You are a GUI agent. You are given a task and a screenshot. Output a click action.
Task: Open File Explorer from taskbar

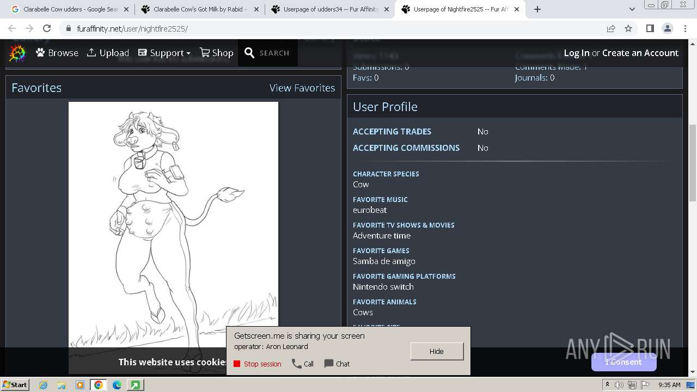pos(62,385)
